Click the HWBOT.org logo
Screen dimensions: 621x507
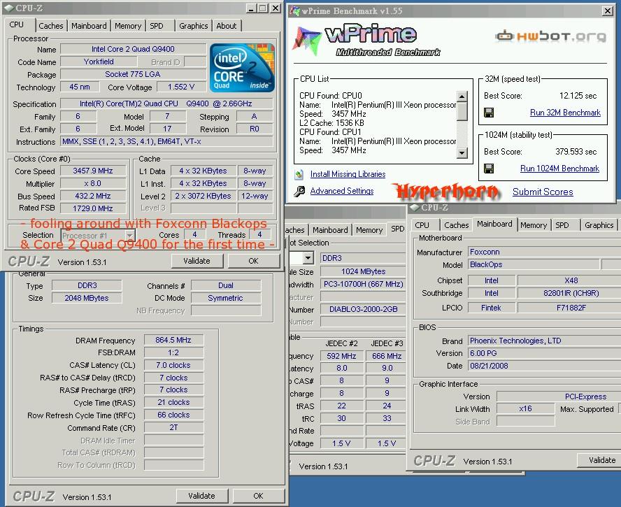tap(550, 36)
